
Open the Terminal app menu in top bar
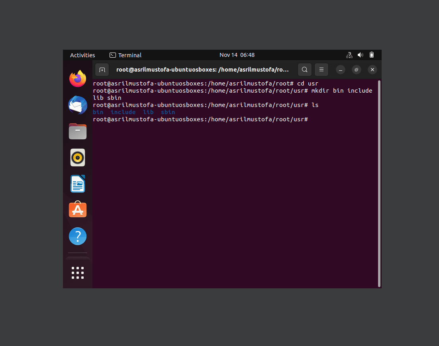[x=125, y=55]
